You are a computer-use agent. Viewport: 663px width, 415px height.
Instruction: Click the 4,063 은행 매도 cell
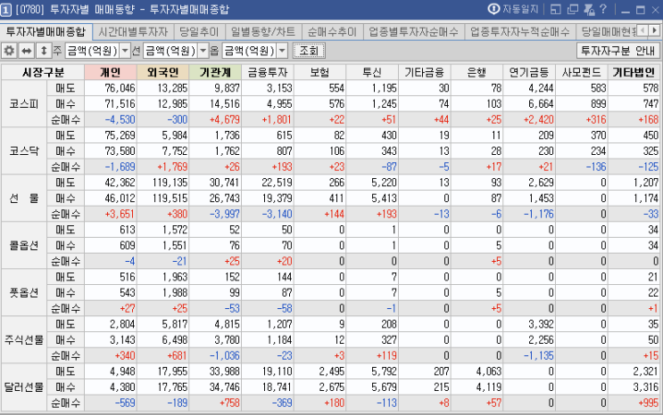[477, 372]
